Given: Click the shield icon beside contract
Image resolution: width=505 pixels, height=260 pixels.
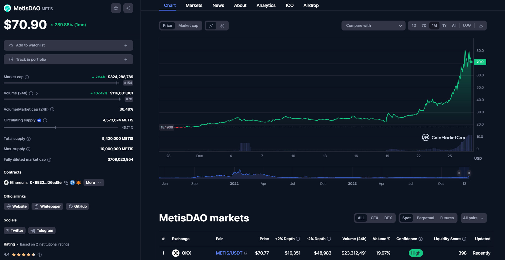Looking at the screenshot, I should coord(72,183).
